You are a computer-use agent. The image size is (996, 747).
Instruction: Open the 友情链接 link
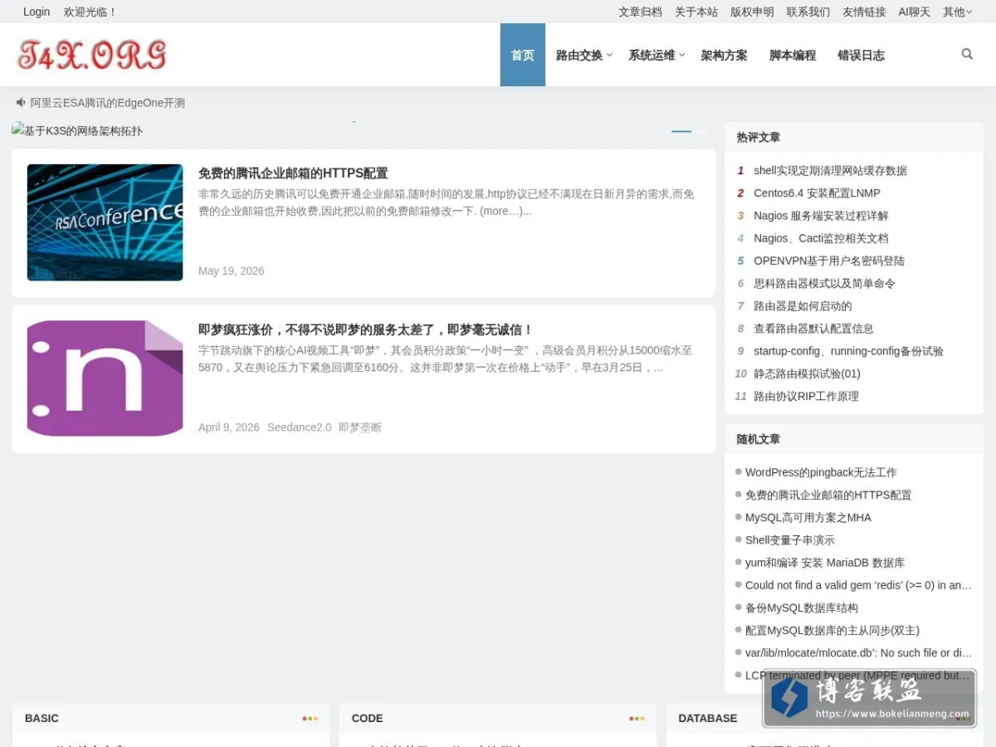click(x=864, y=12)
